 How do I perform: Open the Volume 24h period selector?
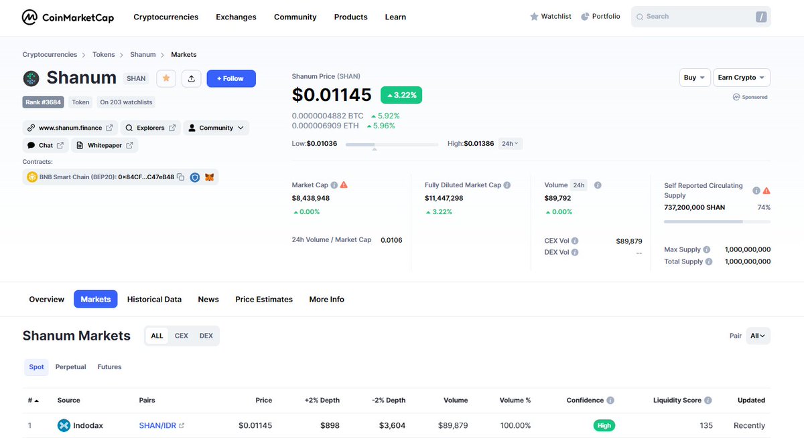[579, 185]
